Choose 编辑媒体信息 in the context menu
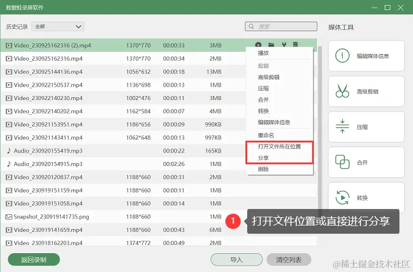The image size is (413, 272). coord(274,122)
